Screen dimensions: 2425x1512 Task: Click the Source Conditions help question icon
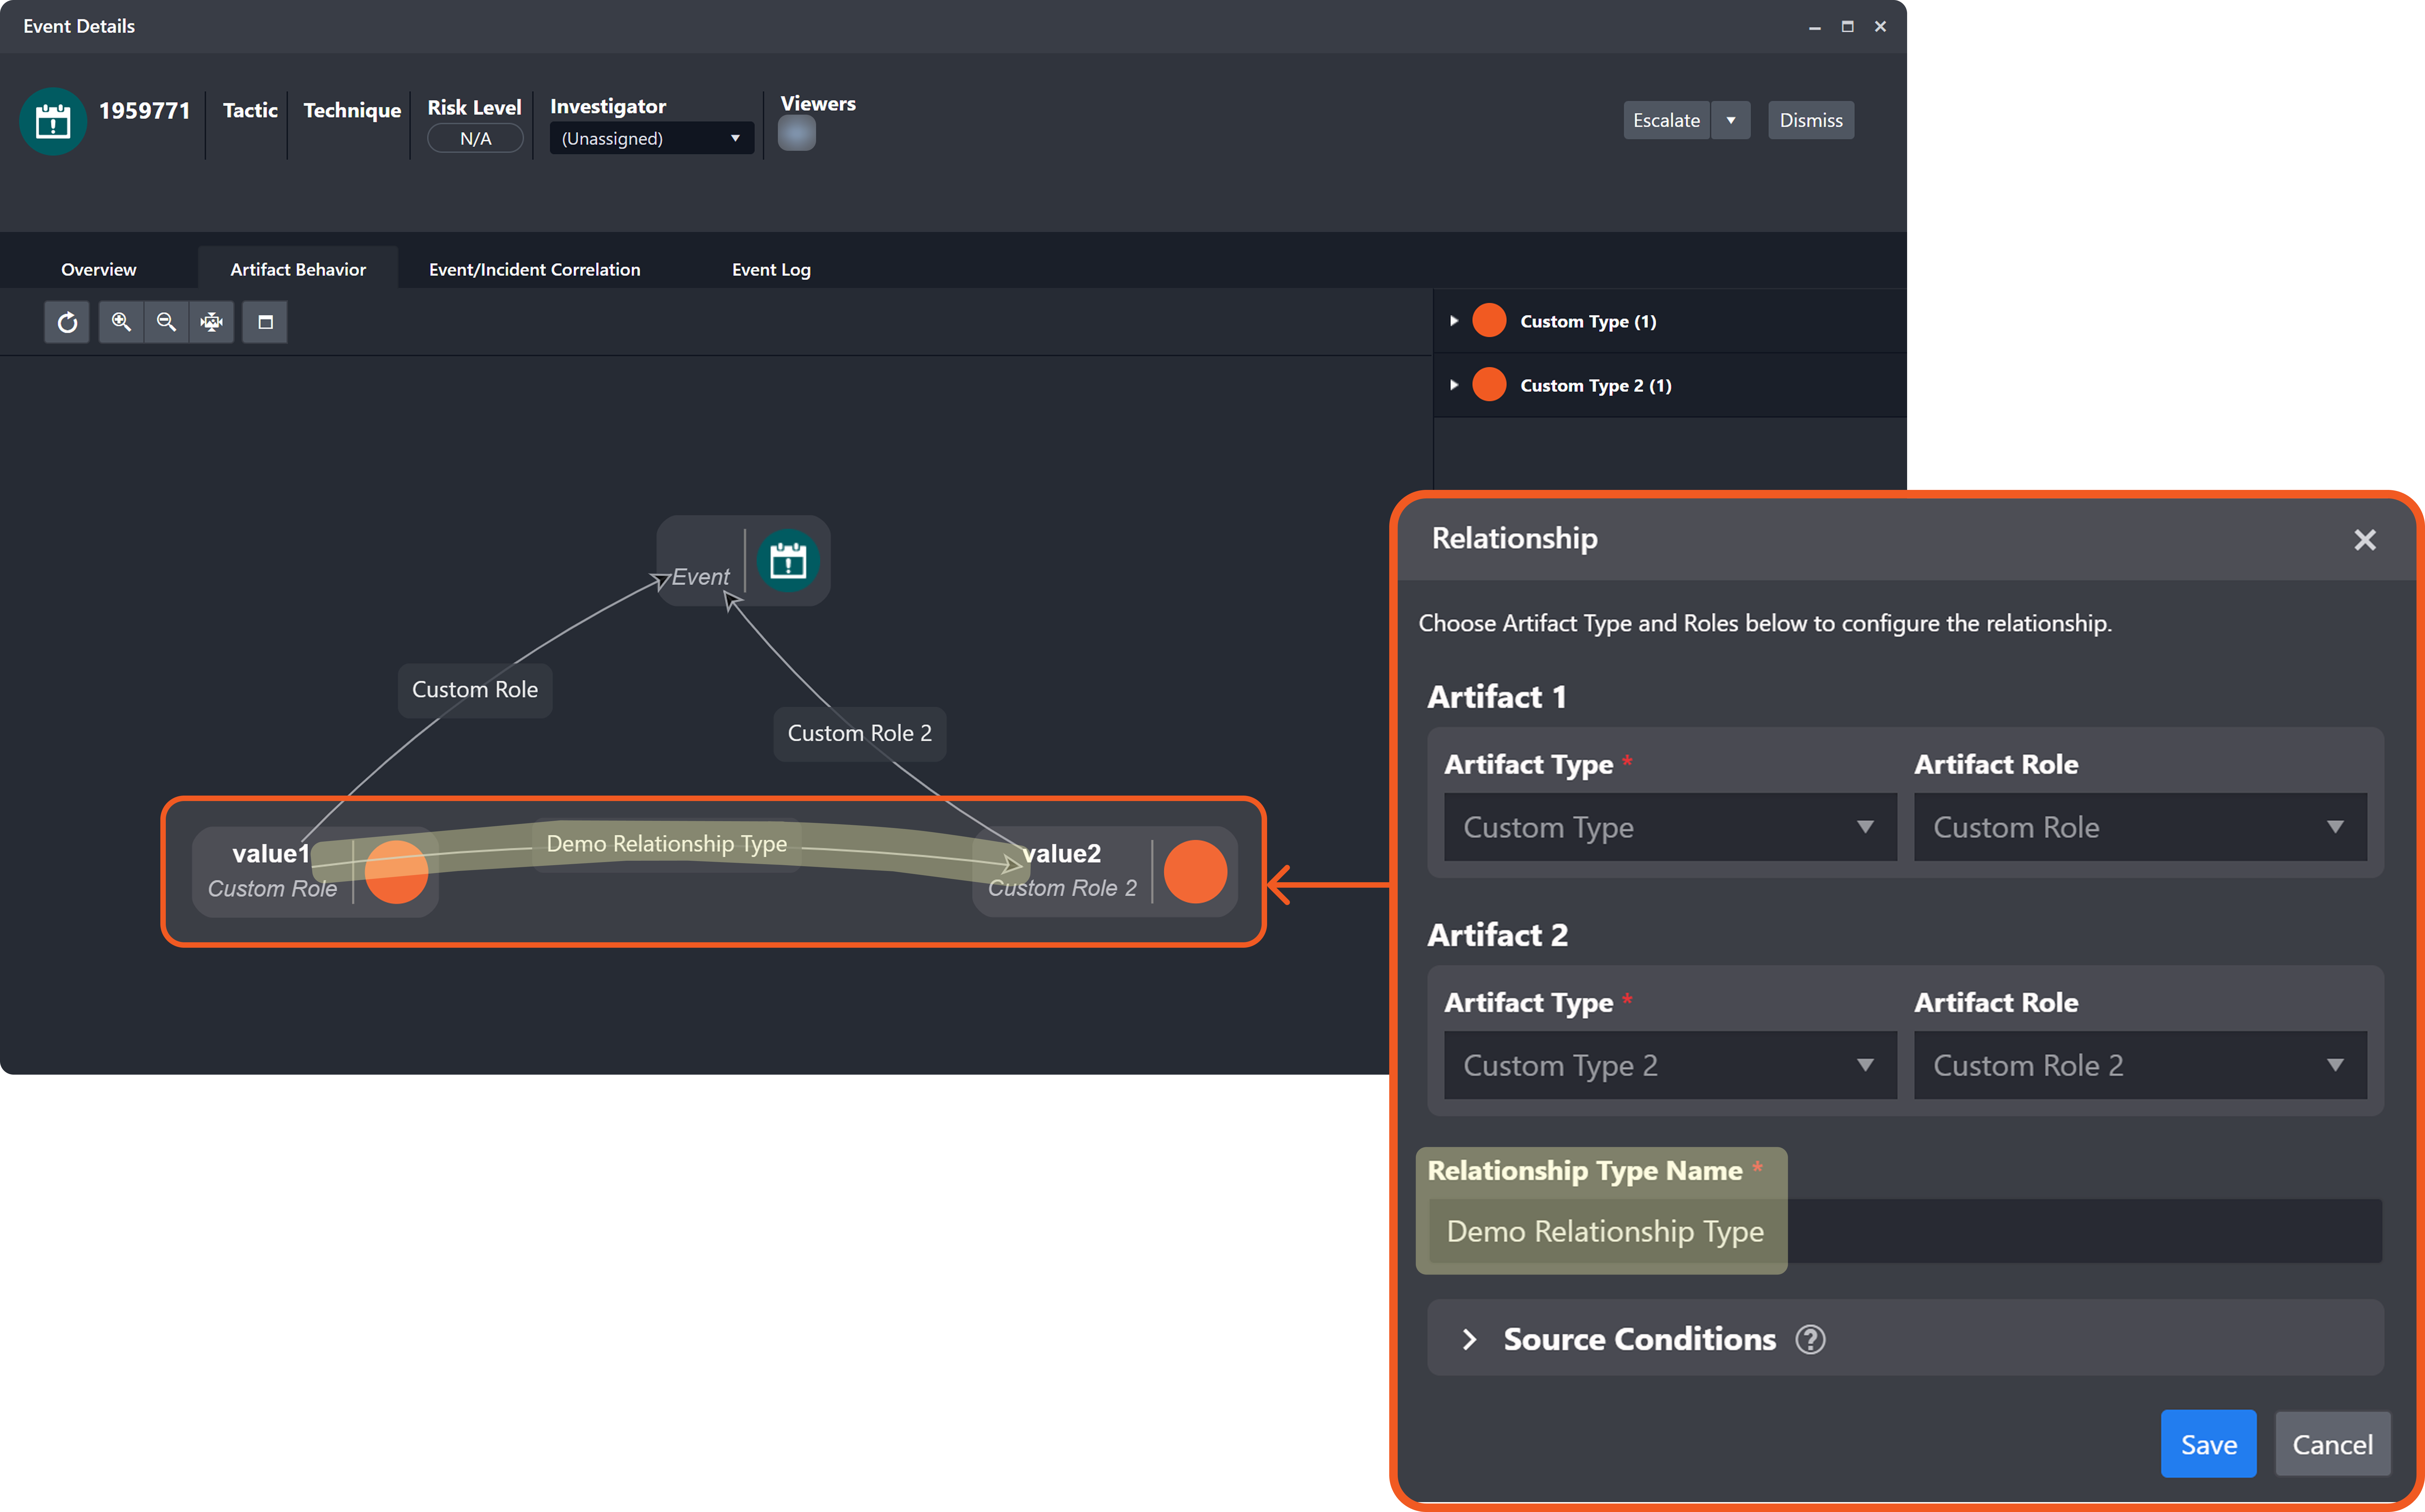point(1810,1339)
